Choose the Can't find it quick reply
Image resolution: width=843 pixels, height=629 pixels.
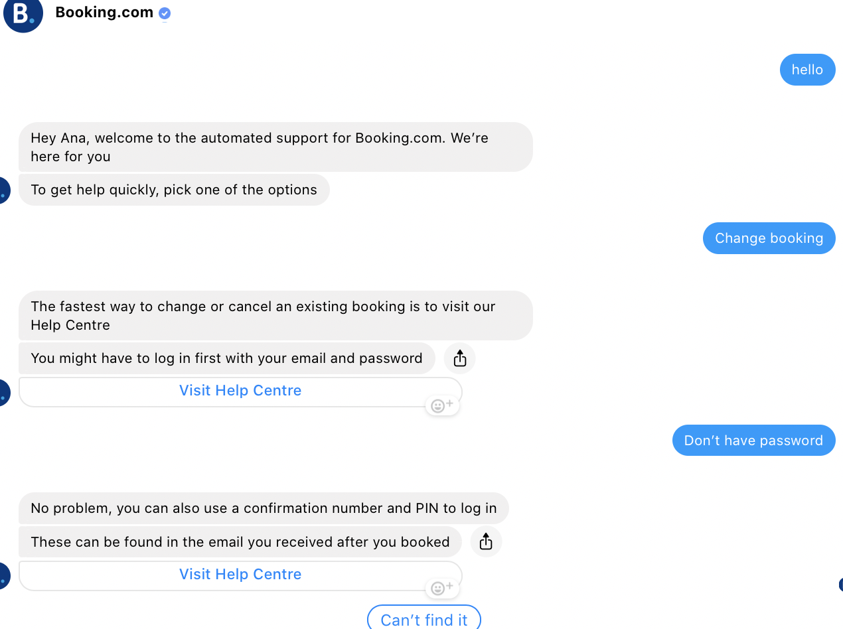click(424, 619)
